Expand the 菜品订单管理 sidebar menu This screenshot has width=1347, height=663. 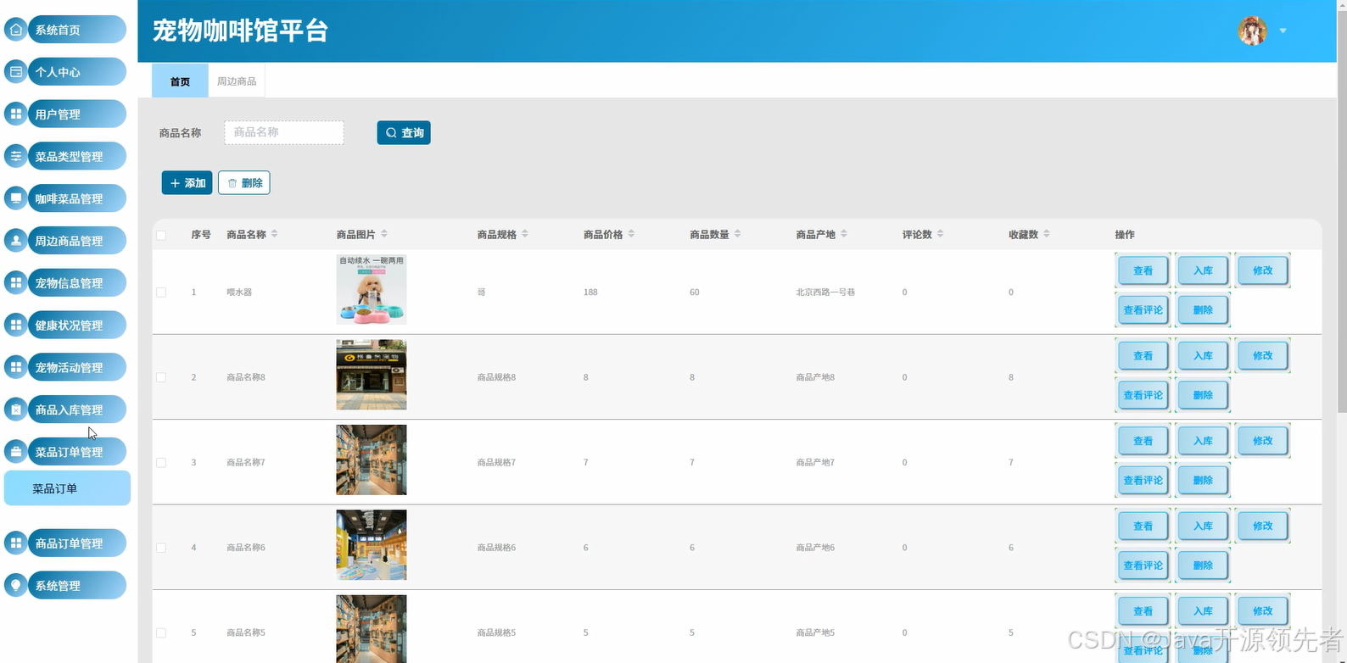[77, 452]
